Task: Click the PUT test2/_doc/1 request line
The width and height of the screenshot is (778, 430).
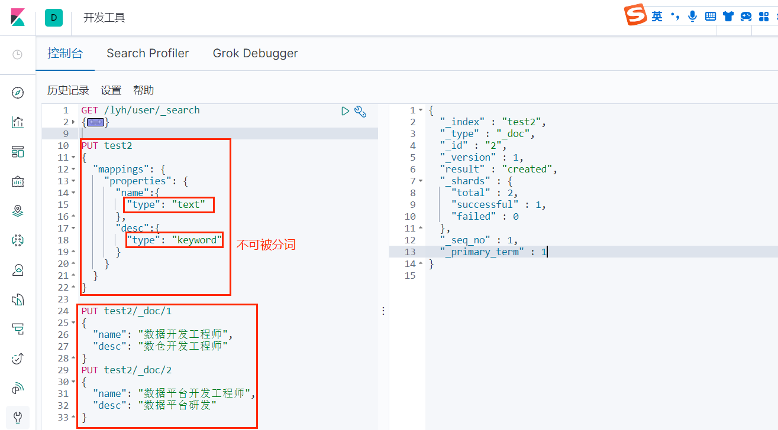Action: 127,311
